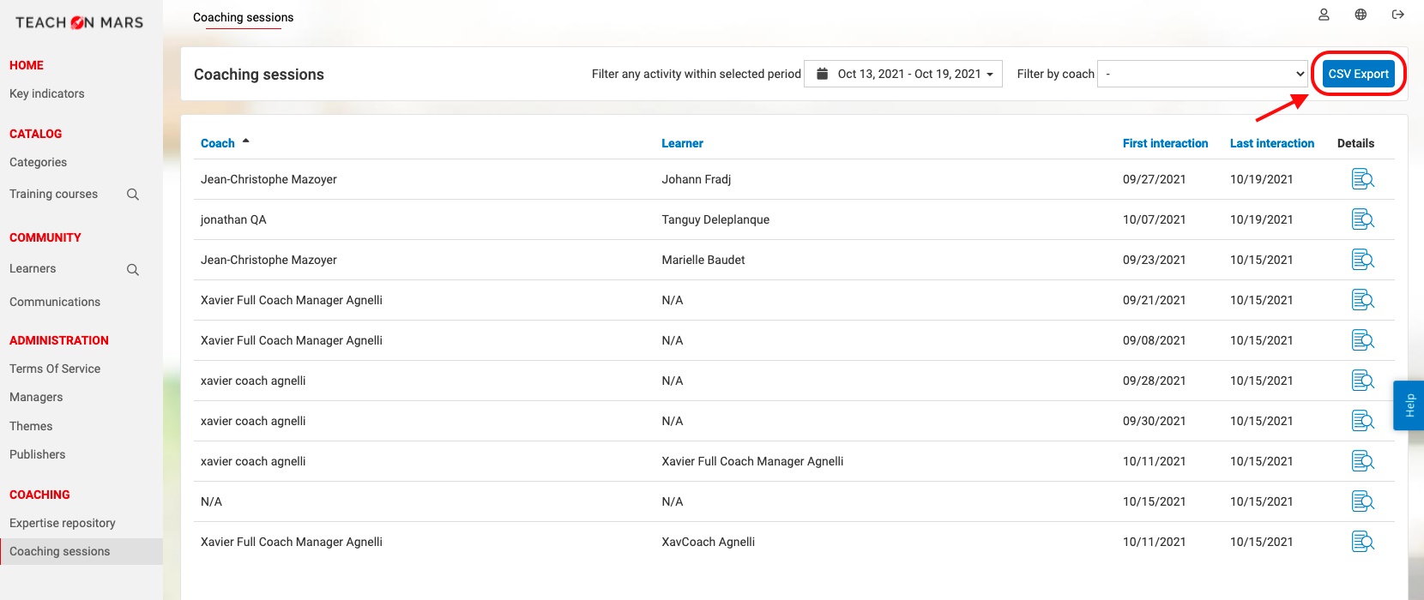Open Terms Of Service
This screenshot has height=600, width=1424.
click(x=55, y=369)
